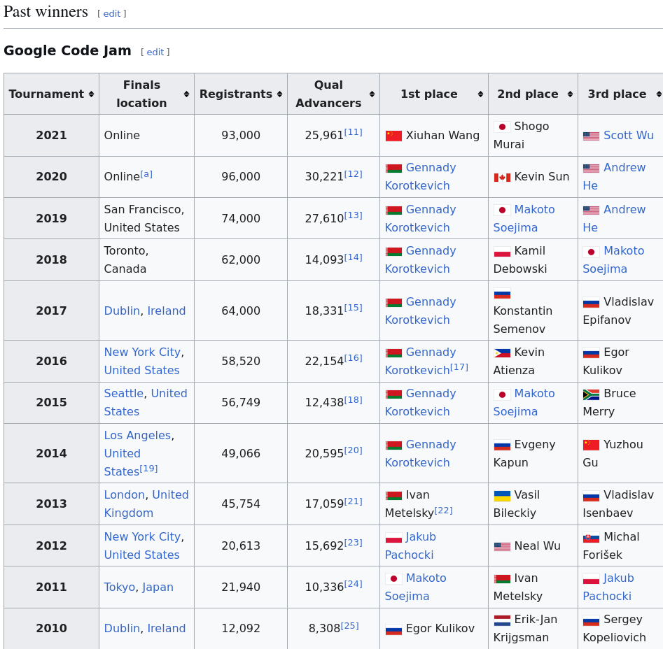Click the Belarus flag beside Ivan Metelsky in 2013

[x=393, y=495]
